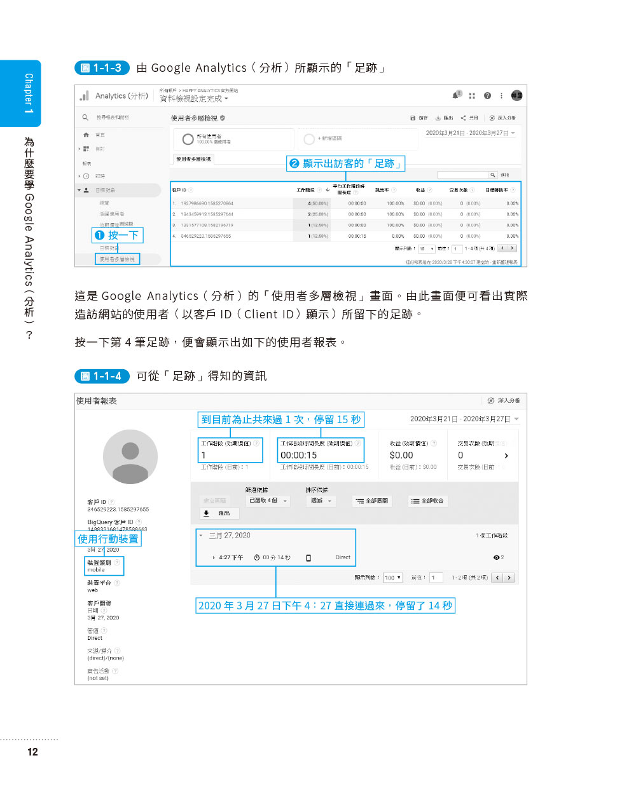
Task: Click the 共用 share button
Action: point(469,118)
